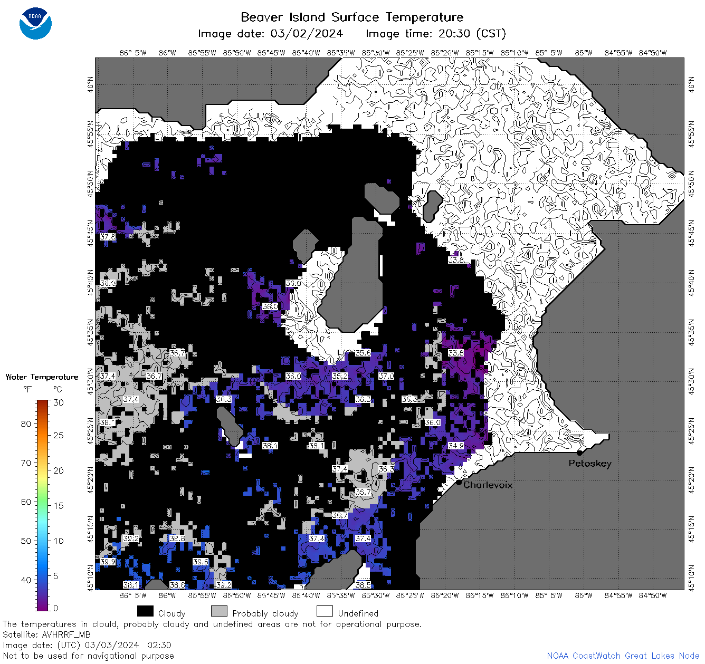
Task: Click the Water Temperature legend heading
Action: click(x=42, y=377)
